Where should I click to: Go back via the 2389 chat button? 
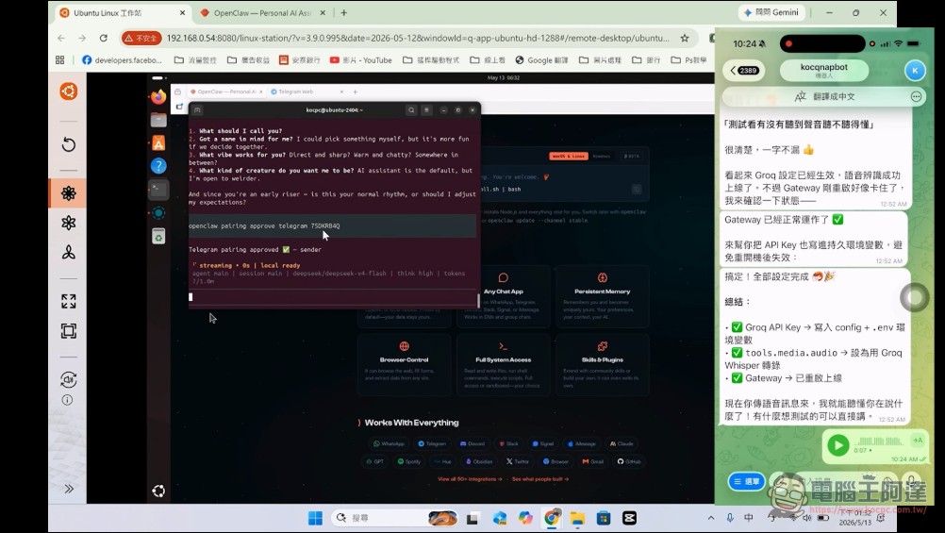coord(744,70)
